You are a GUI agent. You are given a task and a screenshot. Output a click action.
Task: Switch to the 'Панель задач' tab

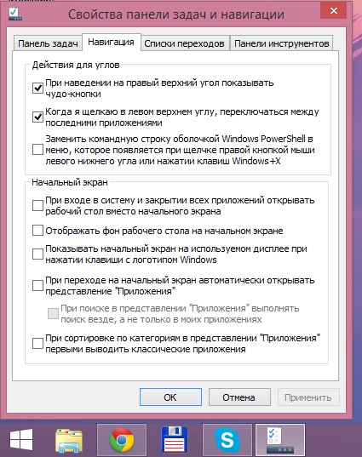click(x=48, y=43)
